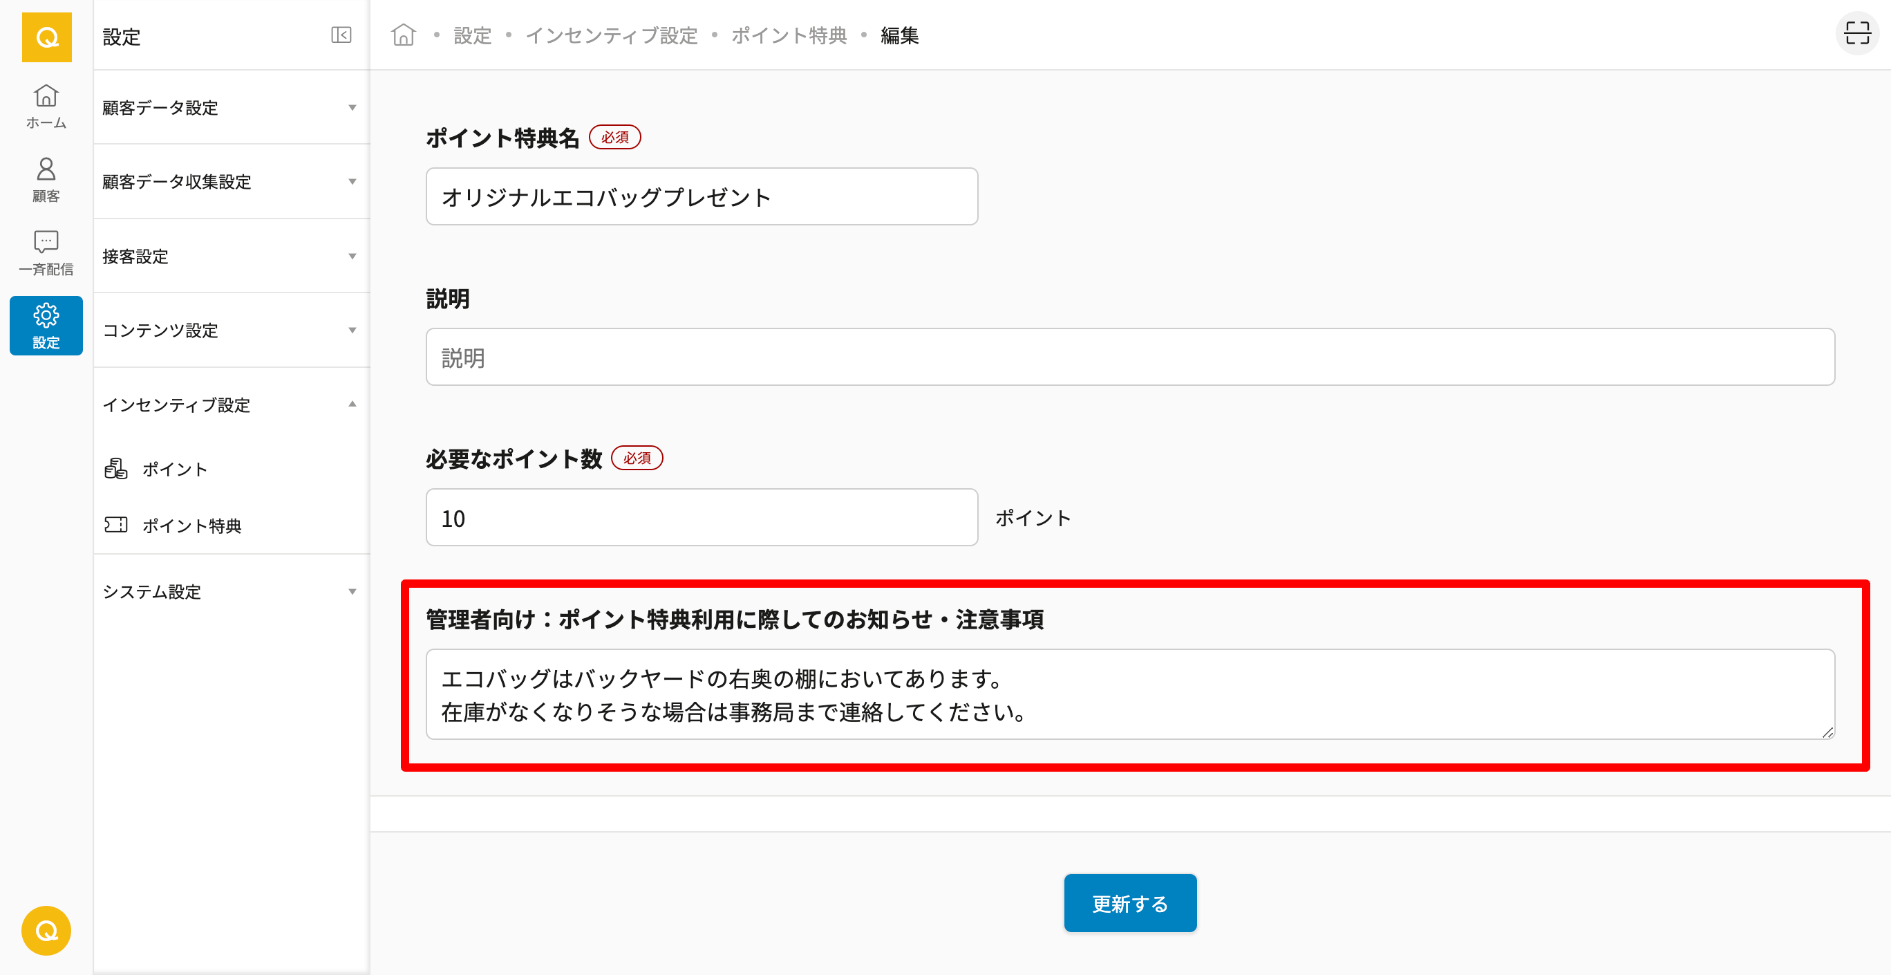1891x975 pixels.
Task: Open the 顧客 section in the left rail
Action: click(46, 179)
